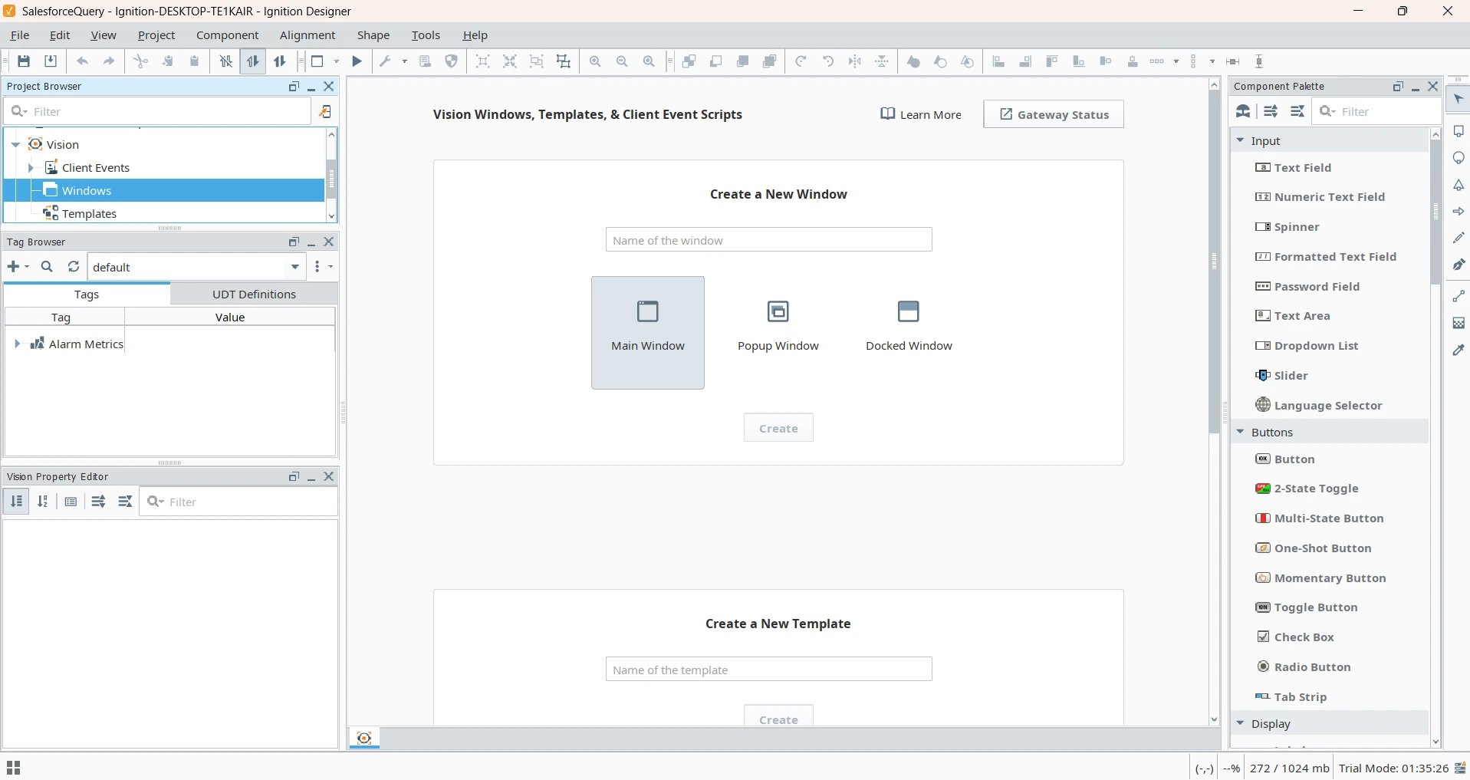Select the arrow selection tool in right sidebar
This screenshot has height=780, width=1470.
(1458, 100)
